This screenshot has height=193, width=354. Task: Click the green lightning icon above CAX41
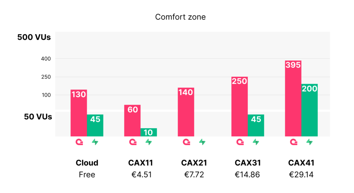click(309, 142)
